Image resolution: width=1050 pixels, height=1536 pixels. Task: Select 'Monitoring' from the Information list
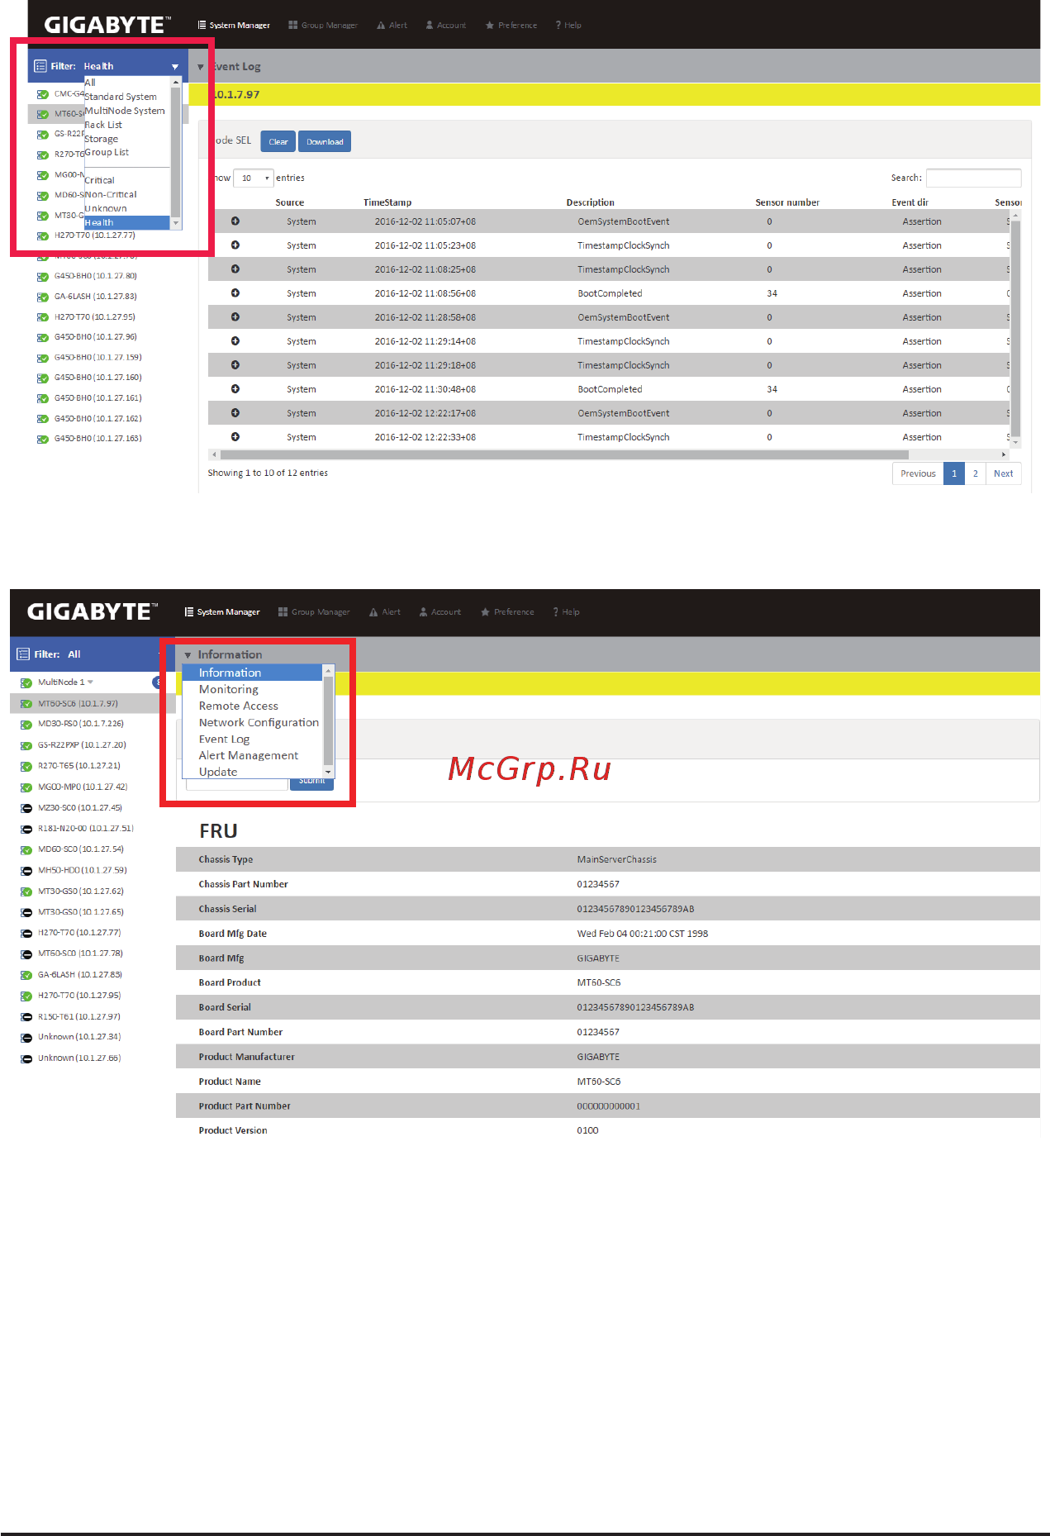[229, 689]
